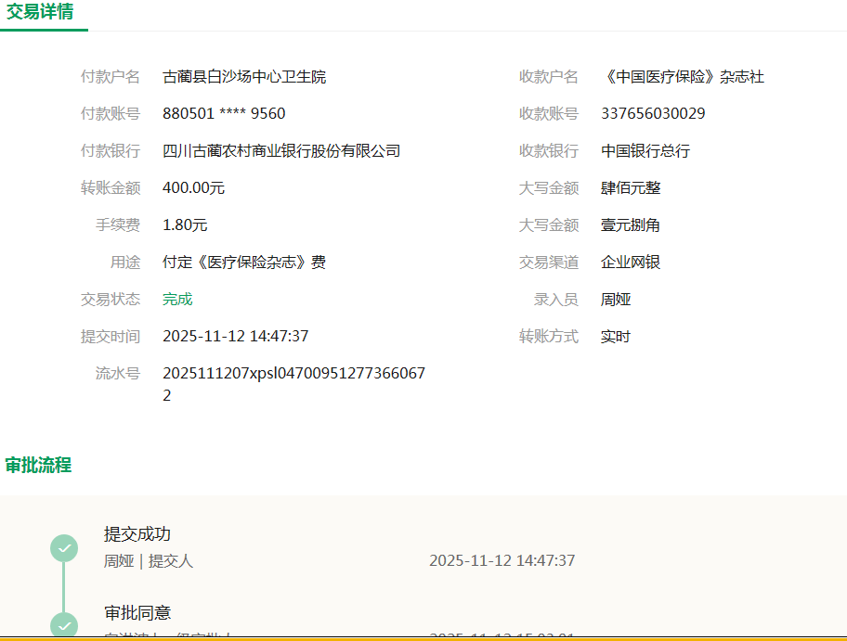
Task: Click the green check icon beside 审批同意
Action: pyautogui.click(x=64, y=625)
